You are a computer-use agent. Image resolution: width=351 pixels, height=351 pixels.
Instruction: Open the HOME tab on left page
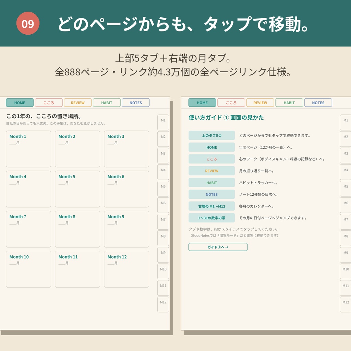pos(20,103)
